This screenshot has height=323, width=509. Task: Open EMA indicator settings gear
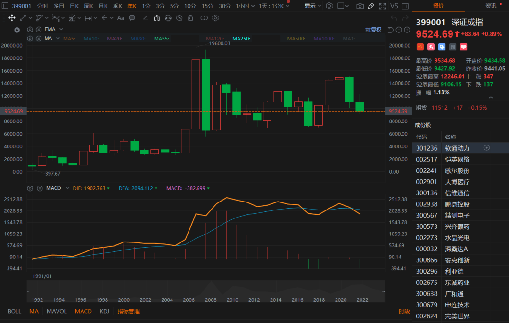click(x=30, y=30)
